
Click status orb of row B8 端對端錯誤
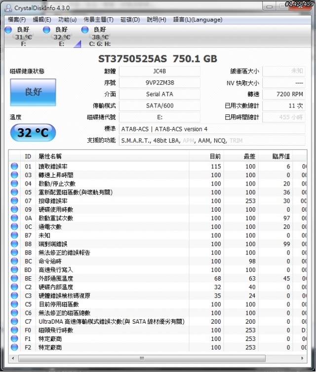coord(14,244)
